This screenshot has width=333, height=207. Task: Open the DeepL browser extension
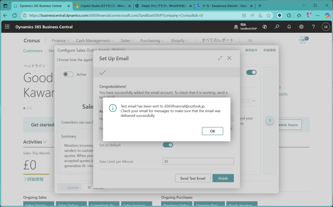(x=280, y=15)
